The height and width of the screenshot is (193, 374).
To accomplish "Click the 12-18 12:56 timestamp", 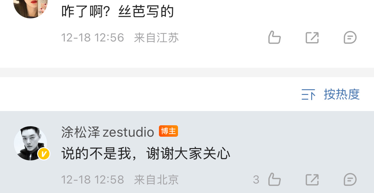I will pyautogui.click(x=93, y=38).
